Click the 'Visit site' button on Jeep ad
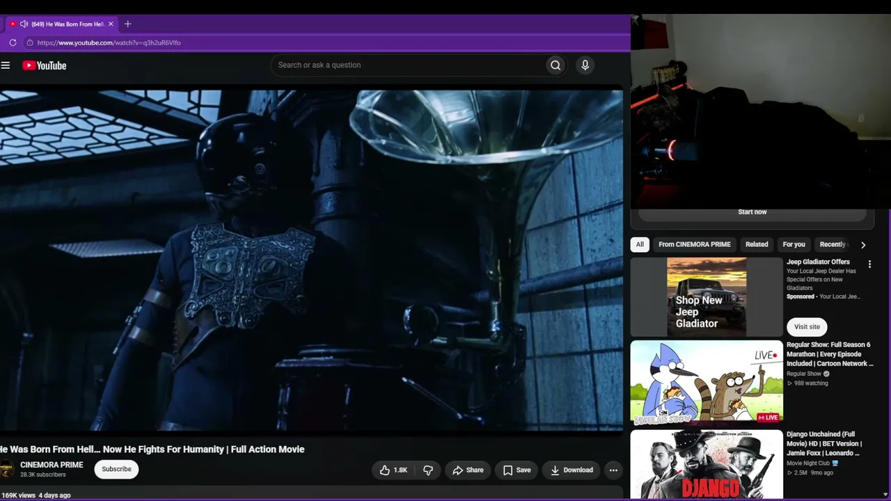Viewport: 891px width, 501px height. point(807,327)
